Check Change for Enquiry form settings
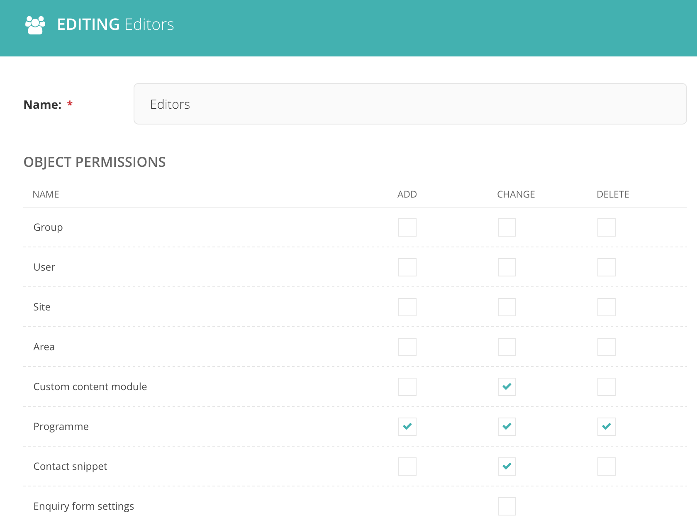697x518 pixels. point(507,506)
